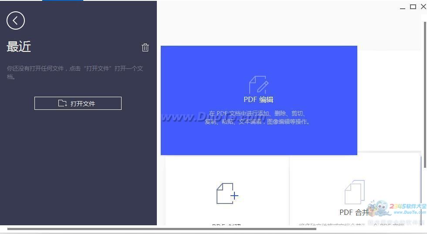This screenshot has height=234, width=427.
Task: Clear recent files with the trash icon
Action: [x=146, y=47]
